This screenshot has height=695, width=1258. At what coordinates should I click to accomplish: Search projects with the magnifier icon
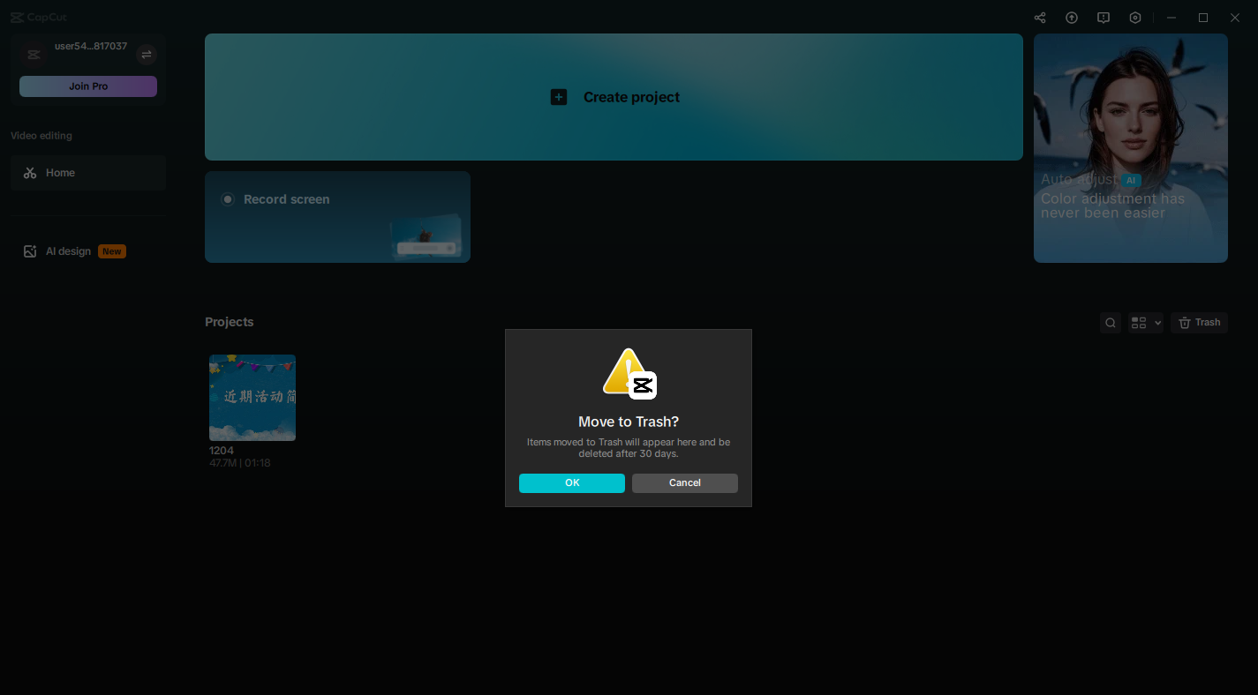click(x=1111, y=323)
